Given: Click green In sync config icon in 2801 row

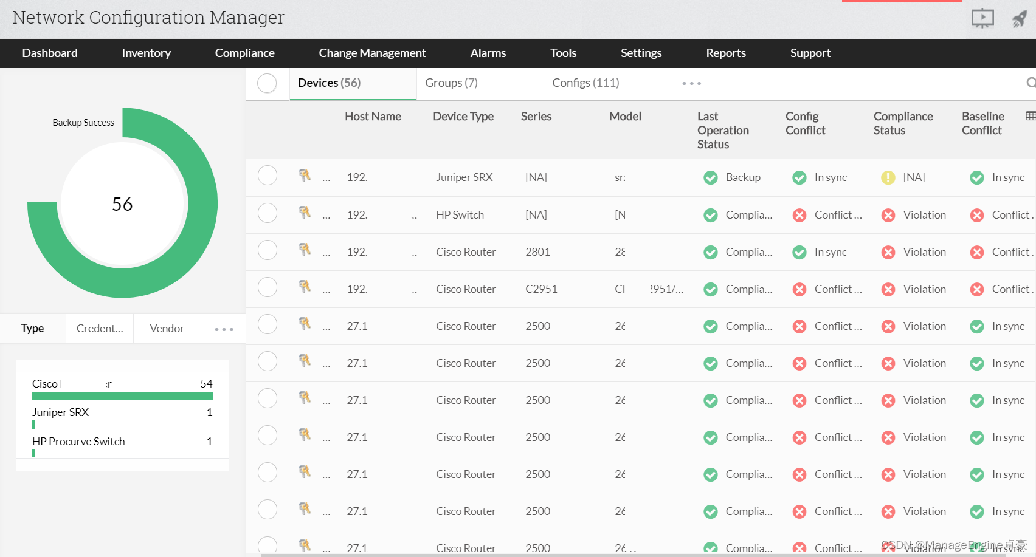Looking at the screenshot, I should point(799,252).
